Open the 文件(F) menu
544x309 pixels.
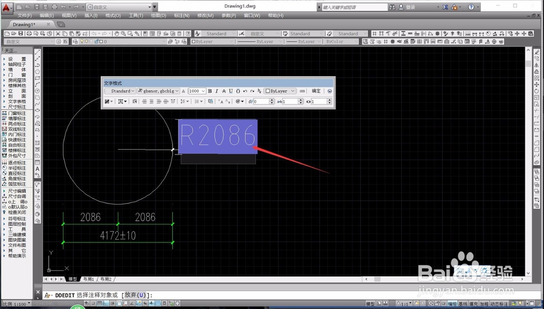24,16
